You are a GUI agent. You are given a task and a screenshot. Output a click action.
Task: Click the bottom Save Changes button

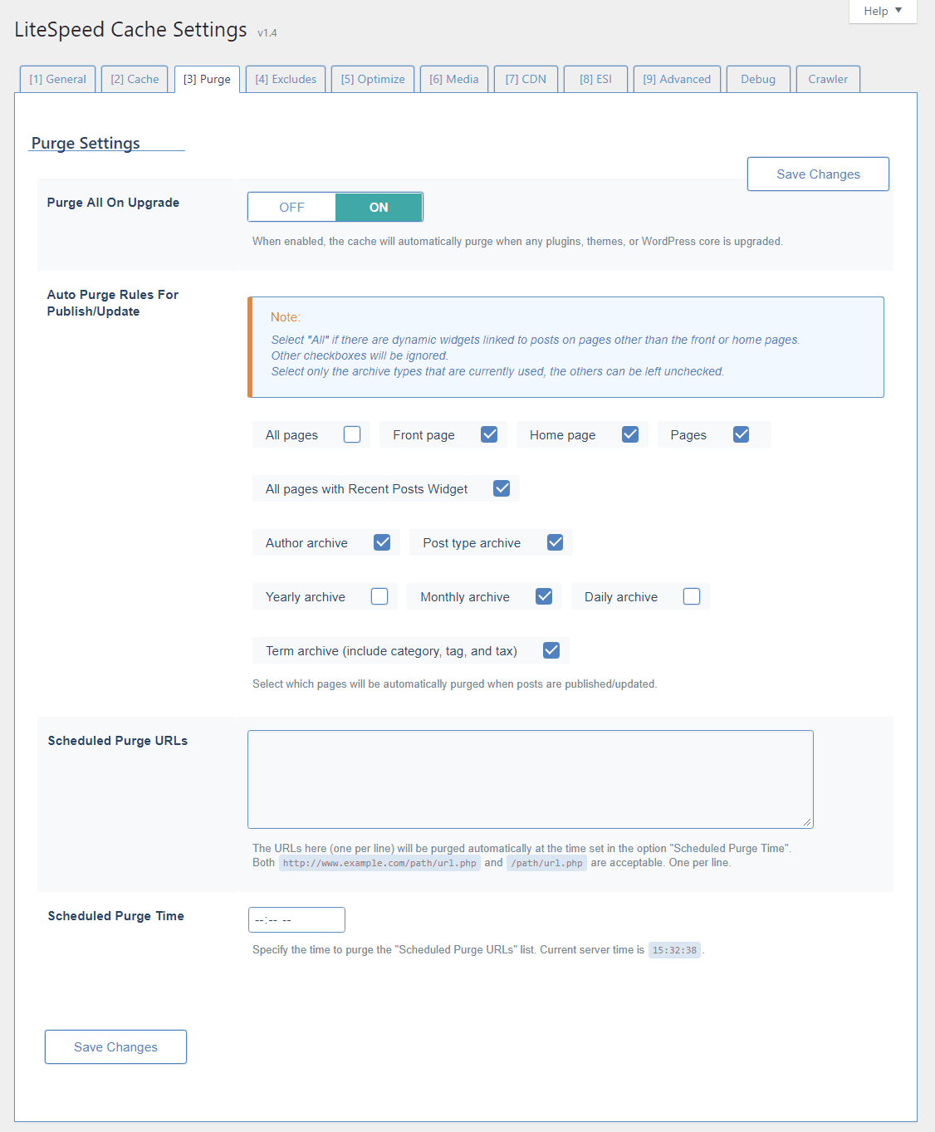115,1046
